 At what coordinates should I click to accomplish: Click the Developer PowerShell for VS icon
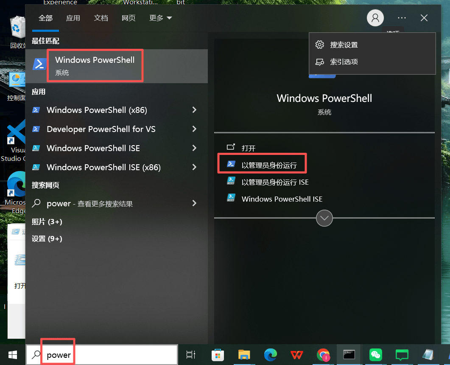pyautogui.click(x=36, y=129)
